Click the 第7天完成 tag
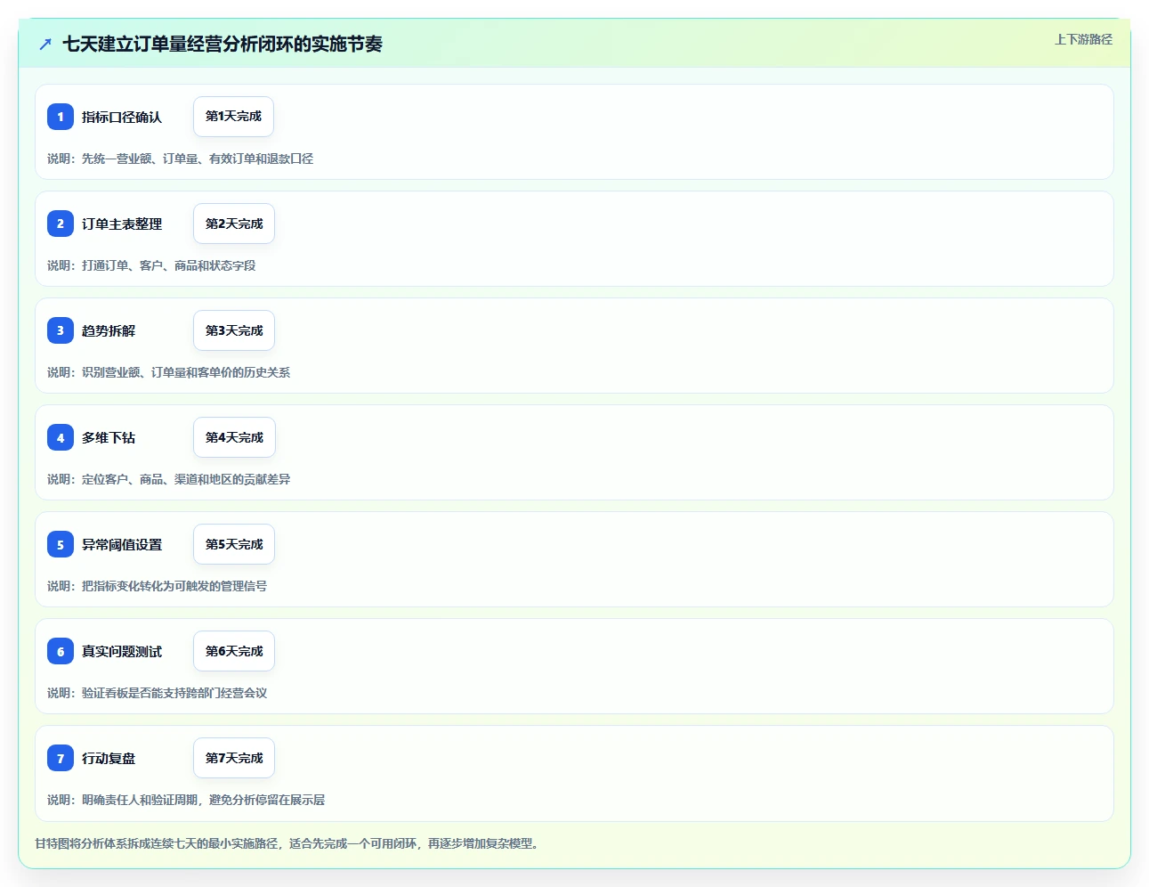Viewport: 1149px width, 887px height. point(234,758)
